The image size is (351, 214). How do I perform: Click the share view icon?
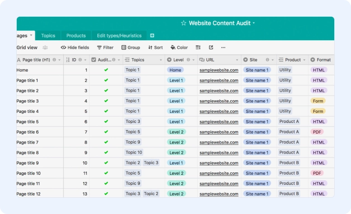click(211, 47)
